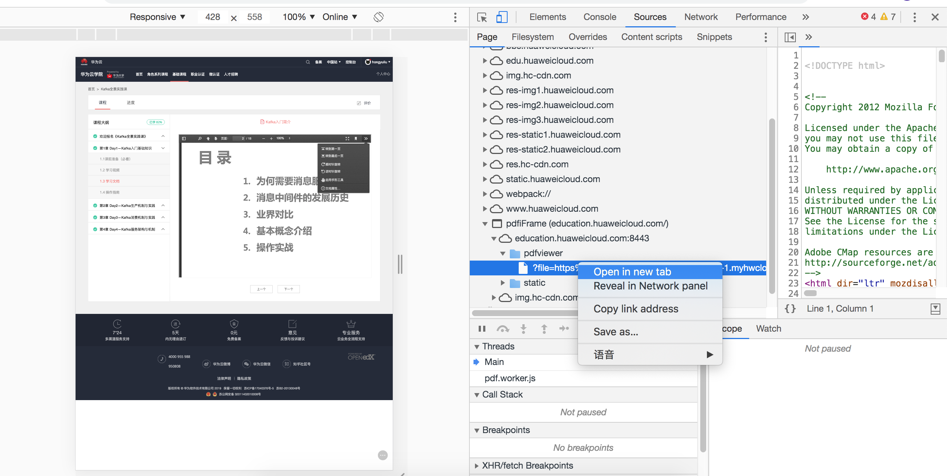The image size is (947, 476).
Task: Select Copy link address menu entry
Action: pos(636,309)
